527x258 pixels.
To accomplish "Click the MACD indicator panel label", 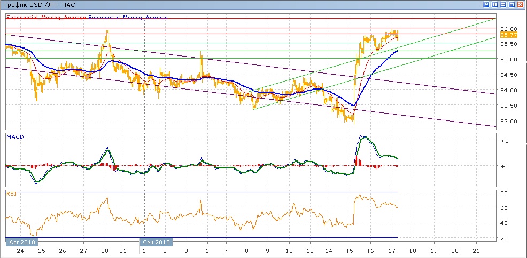I will tap(14, 137).
